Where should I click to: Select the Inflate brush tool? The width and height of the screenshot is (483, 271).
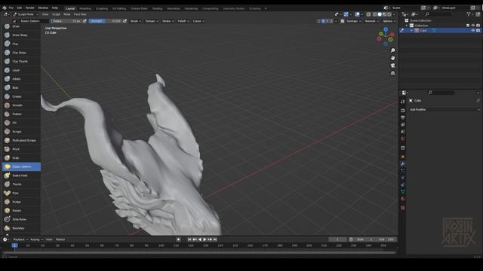pyautogui.click(x=21, y=79)
